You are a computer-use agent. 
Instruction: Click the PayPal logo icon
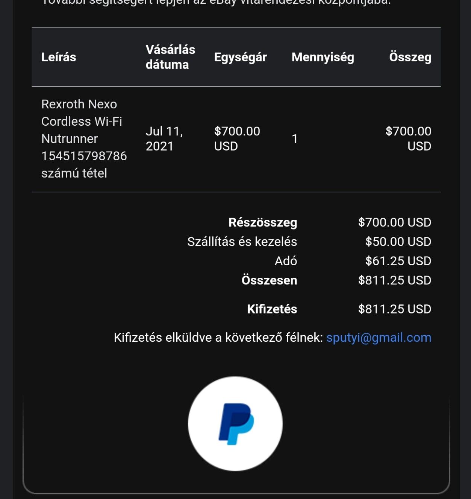tap(235, 423)
